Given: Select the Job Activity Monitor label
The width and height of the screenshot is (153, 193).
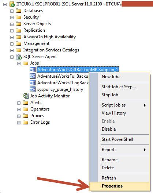Looking at the screenshot, I should (x=50, y=96).
